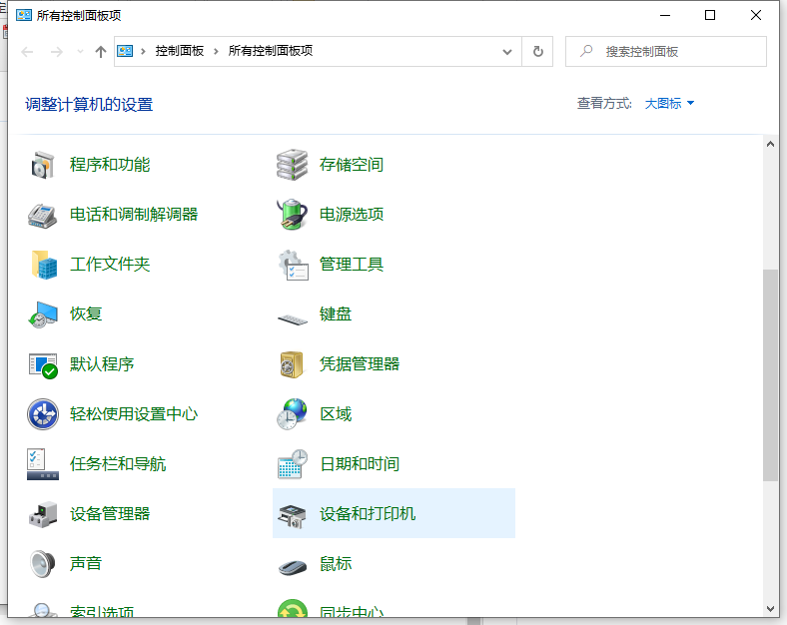Open the 存储空间 link

pyautogui.click(x=352, y=165)
